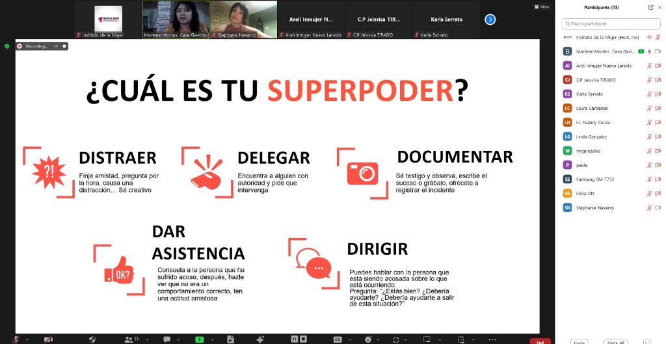
Task: Select the Marlene Montes video thumbnail
Action: pos(176,20)
